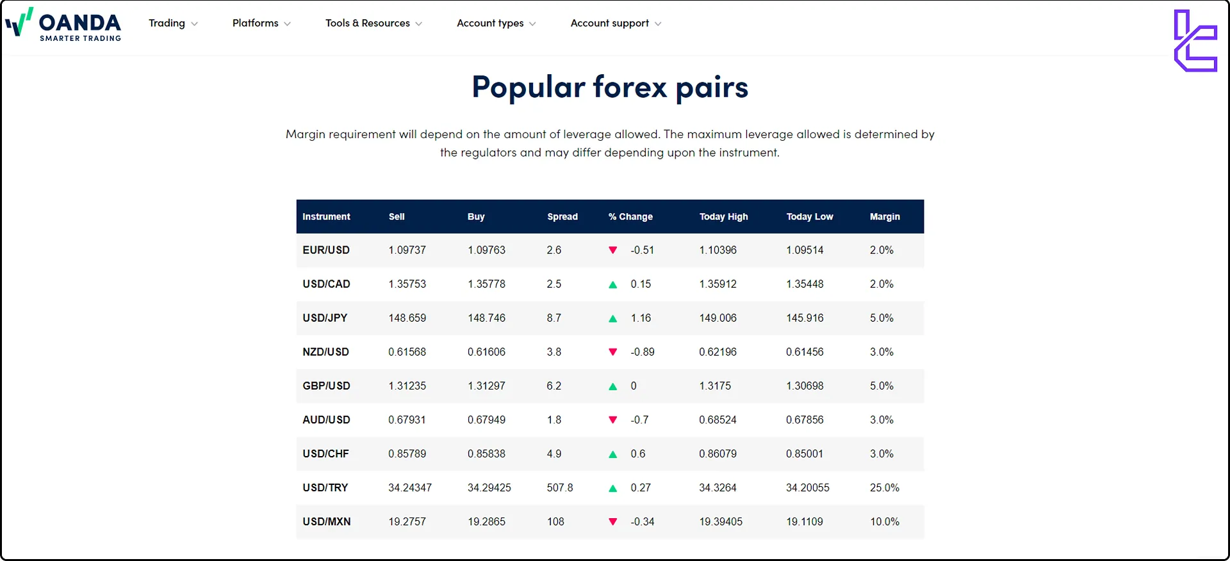Click USD/JPY spread value 8.7
This screenshot has height=561, width=1230.
[553, 318]
